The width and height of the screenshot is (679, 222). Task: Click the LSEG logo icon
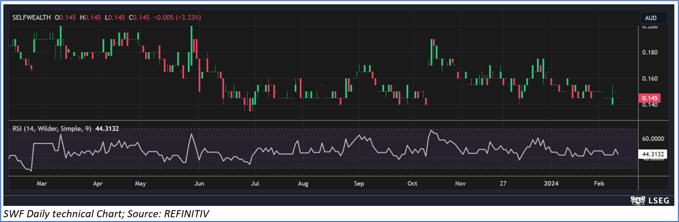tap(637, 200)
